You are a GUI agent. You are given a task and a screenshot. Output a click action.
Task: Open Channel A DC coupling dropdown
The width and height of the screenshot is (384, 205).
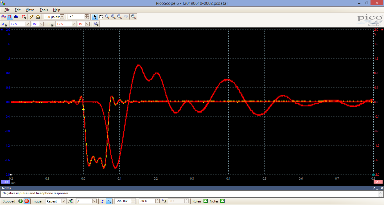pyautogui.click(x=41, y=24)
